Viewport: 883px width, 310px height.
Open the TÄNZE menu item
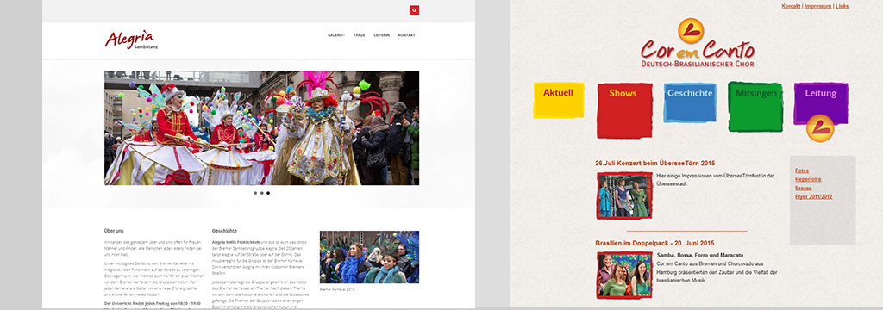click(x=360, y=35)
